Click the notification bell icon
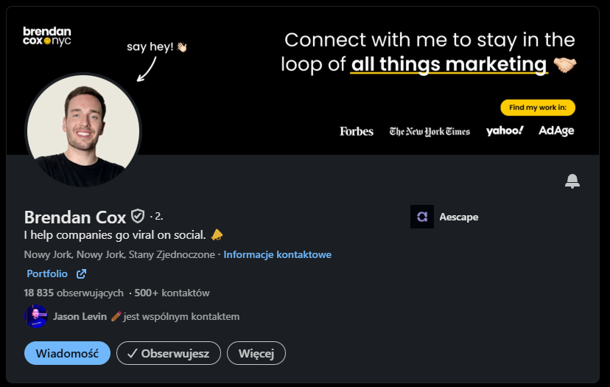Viewport: 610px width, 387px height. 572,181
